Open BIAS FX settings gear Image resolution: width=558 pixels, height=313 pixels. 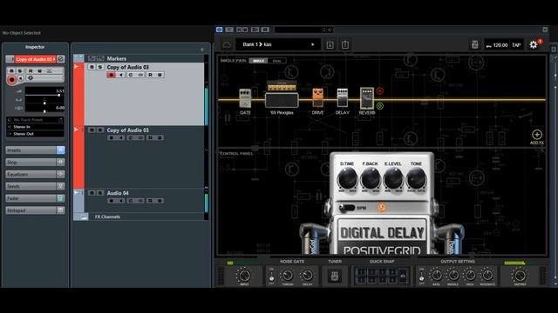coord(533,44)
